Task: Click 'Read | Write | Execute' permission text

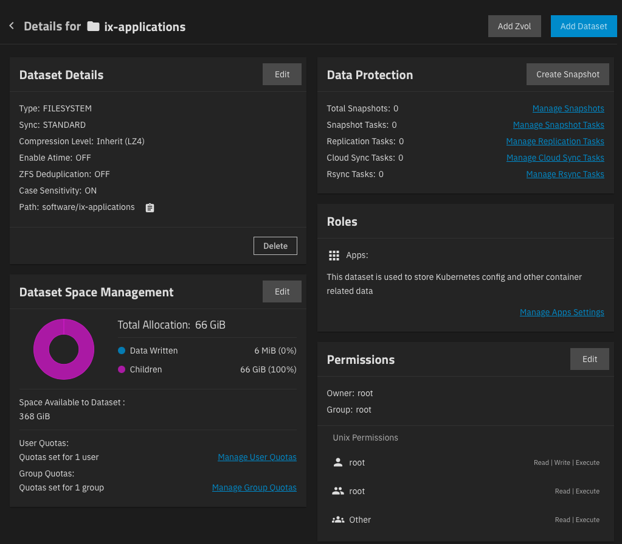Action: tap(567, 462)
